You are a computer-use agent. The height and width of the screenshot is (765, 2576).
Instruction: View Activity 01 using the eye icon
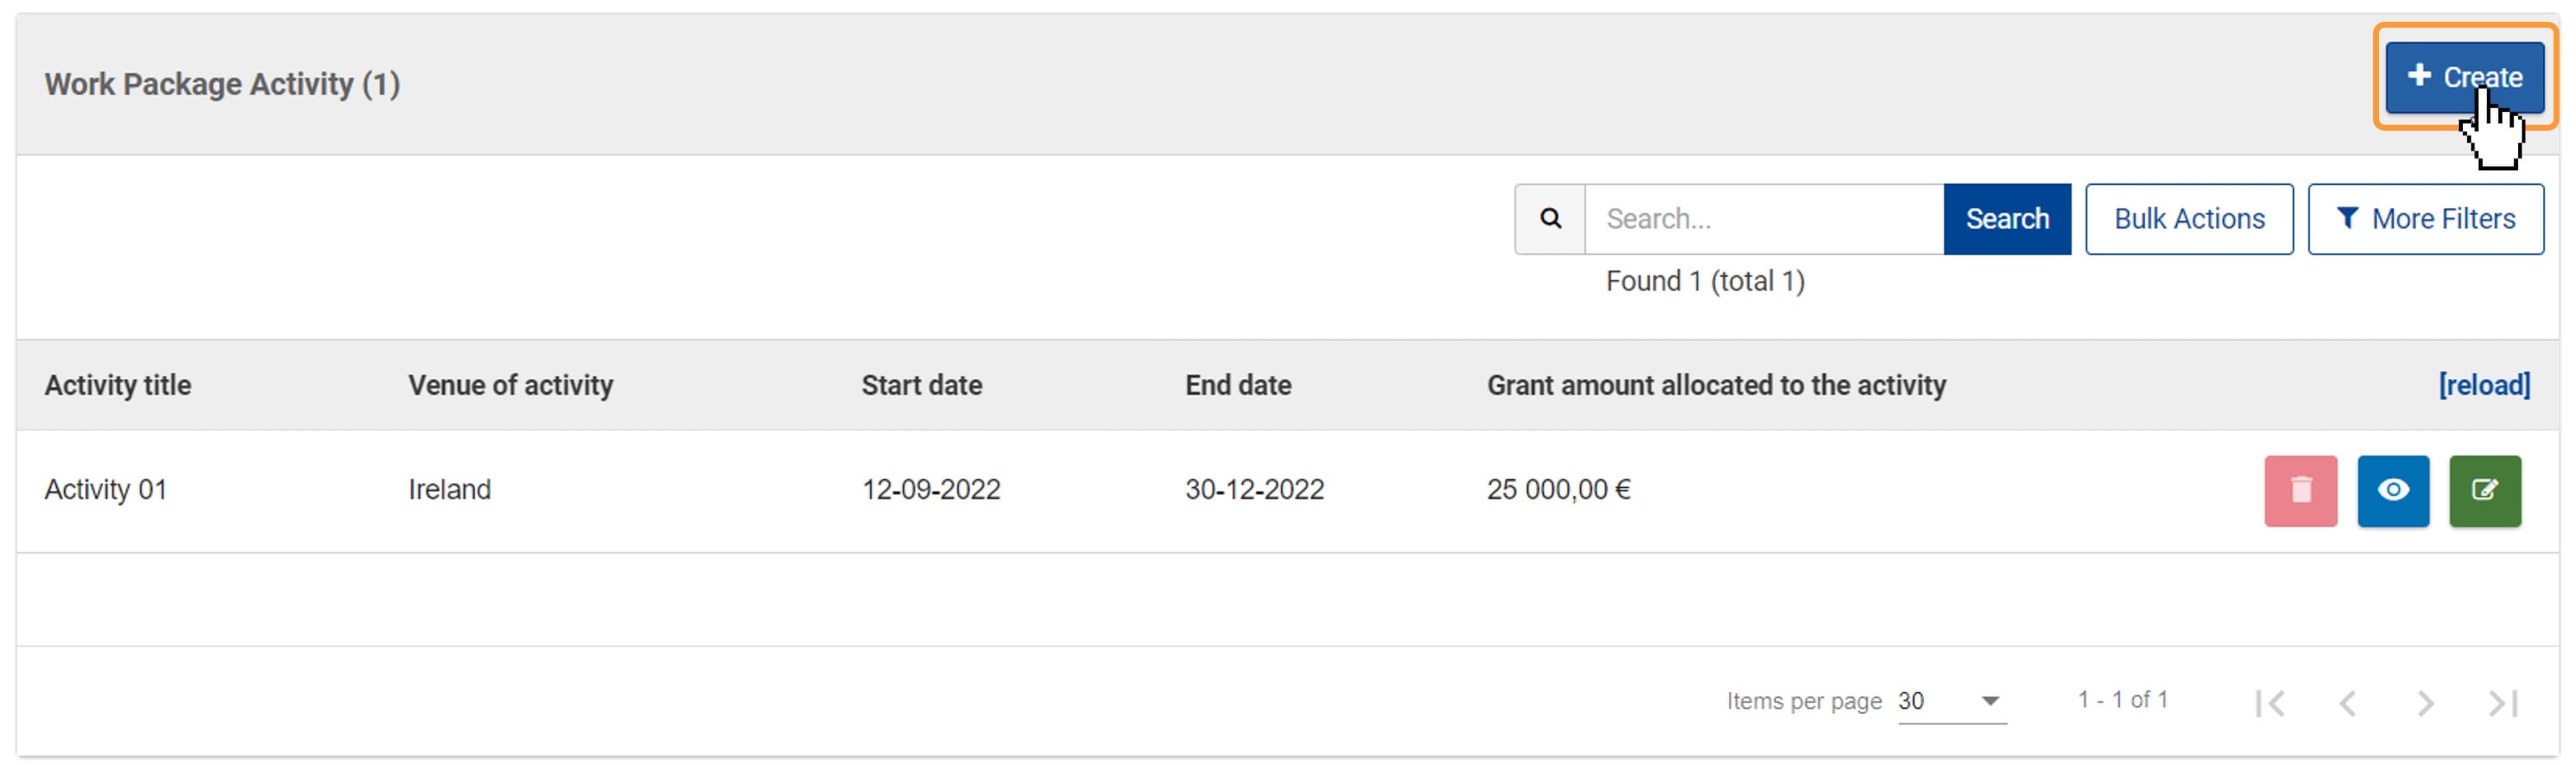click(x=2393, y=490)
